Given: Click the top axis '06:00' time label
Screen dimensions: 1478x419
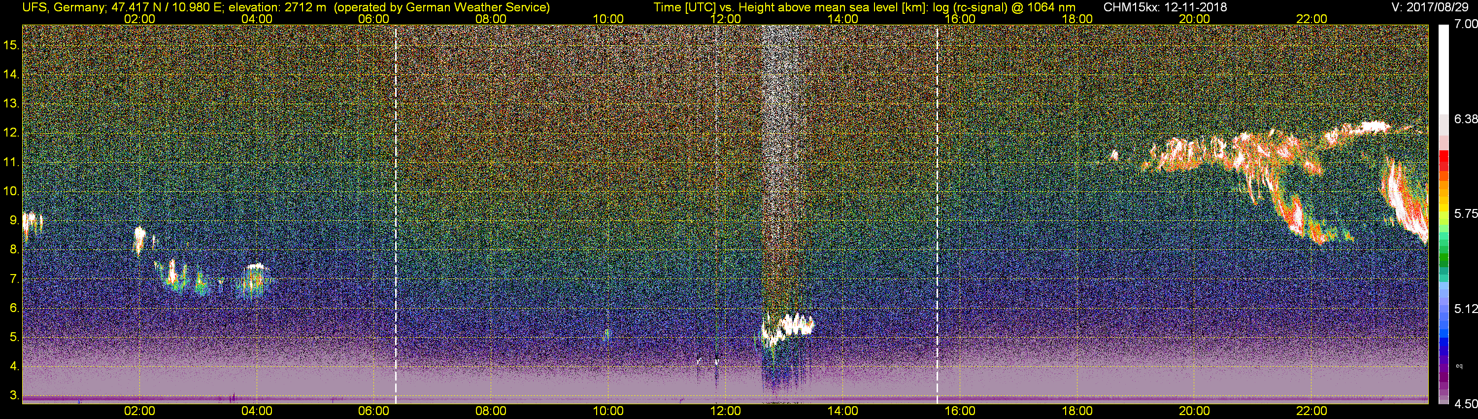Looking at the screenshot, I should click(x=374, y=19).
